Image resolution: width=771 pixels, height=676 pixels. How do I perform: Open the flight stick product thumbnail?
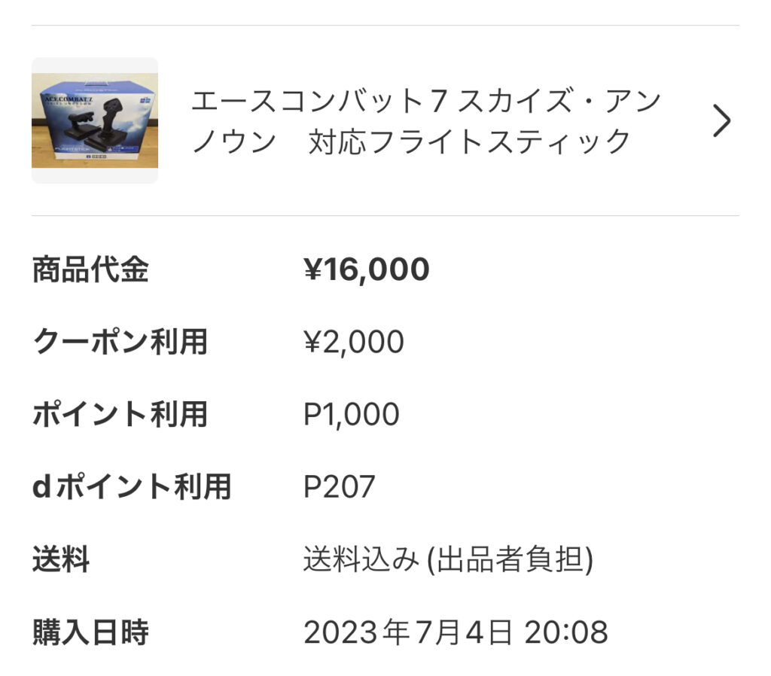(x=95, y=120)
